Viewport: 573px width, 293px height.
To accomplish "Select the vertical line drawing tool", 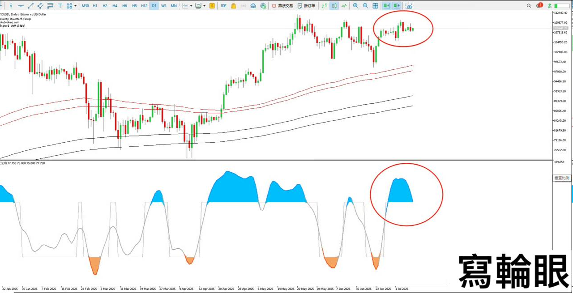I will [11, 6].
